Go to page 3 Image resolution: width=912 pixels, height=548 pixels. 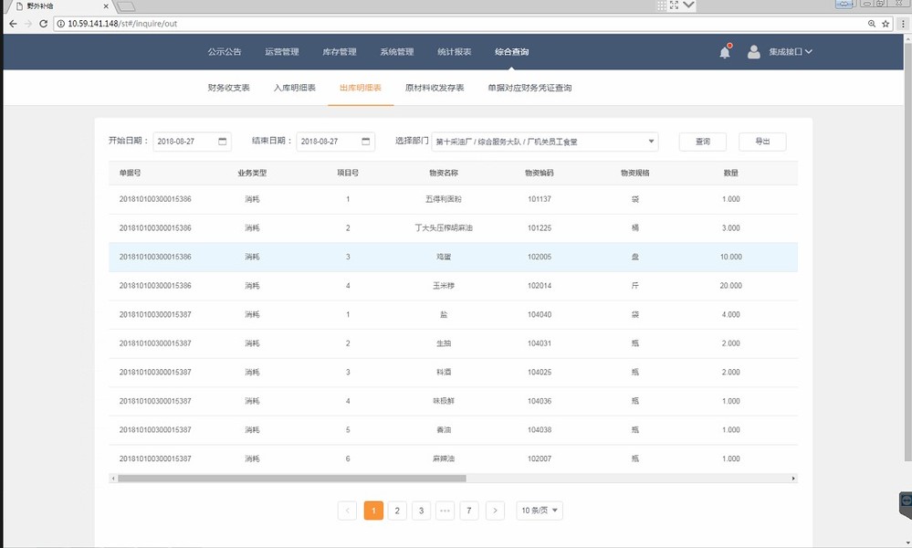pos(421,511)
